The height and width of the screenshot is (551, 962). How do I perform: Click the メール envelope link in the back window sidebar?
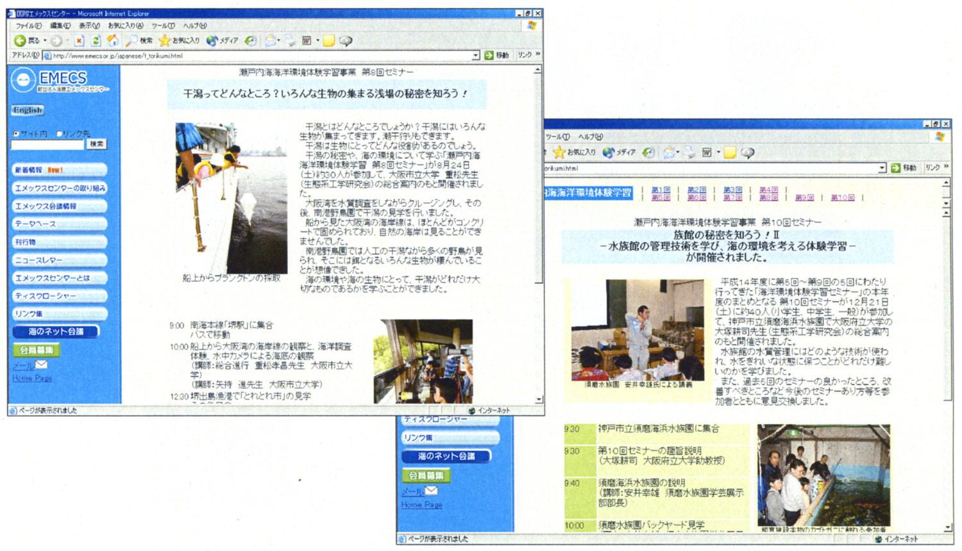click(419, 491)
